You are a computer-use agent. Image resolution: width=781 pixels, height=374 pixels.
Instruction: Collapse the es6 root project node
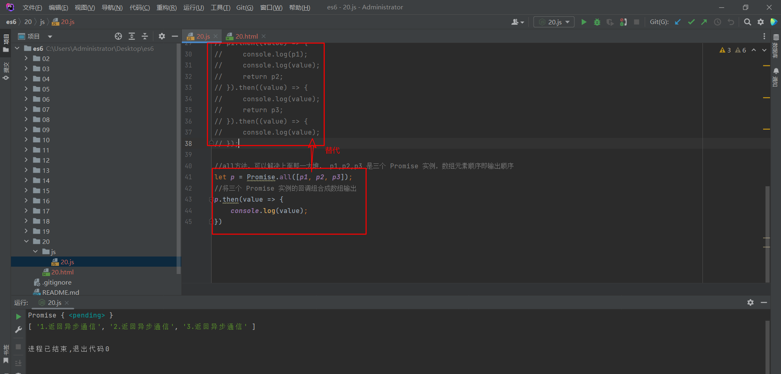point(17,48)
